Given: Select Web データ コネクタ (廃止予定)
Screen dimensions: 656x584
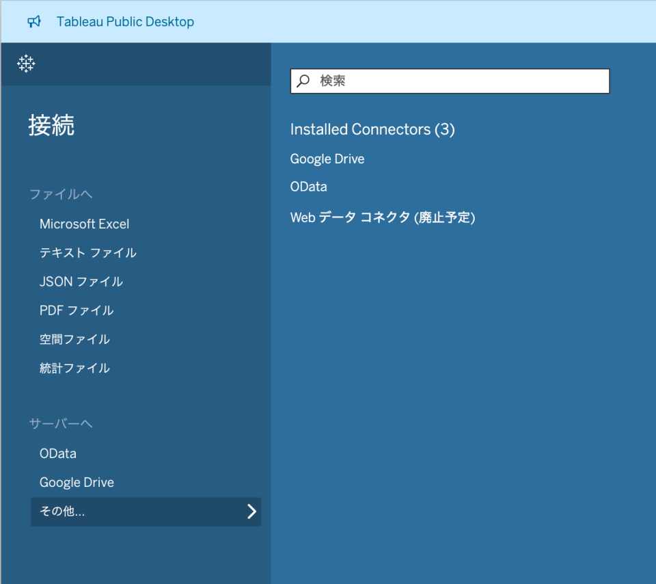Looking at the screenshot, I should click(x=383, y=217).
